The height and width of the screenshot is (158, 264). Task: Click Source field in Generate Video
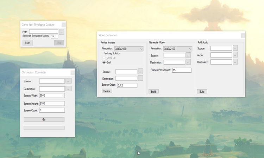tap(175, 55)
